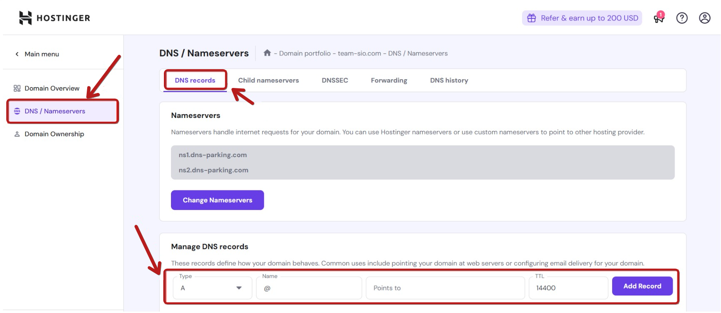
Task: Focus the Name input field
Action: click(309, 288)
